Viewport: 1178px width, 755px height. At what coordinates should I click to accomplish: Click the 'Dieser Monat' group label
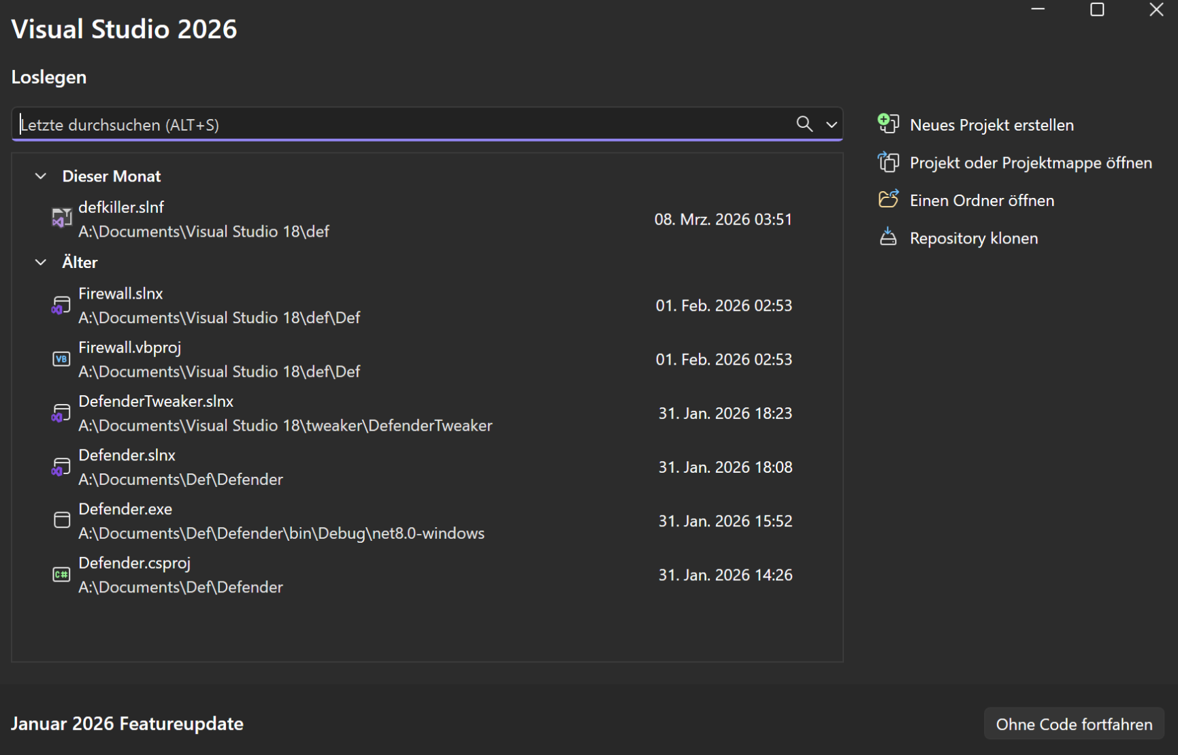[112, 176]
